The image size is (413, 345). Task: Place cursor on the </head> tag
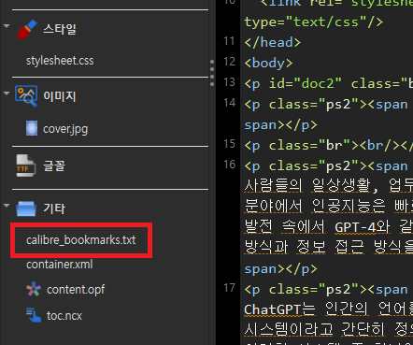(x=273, y=42)
